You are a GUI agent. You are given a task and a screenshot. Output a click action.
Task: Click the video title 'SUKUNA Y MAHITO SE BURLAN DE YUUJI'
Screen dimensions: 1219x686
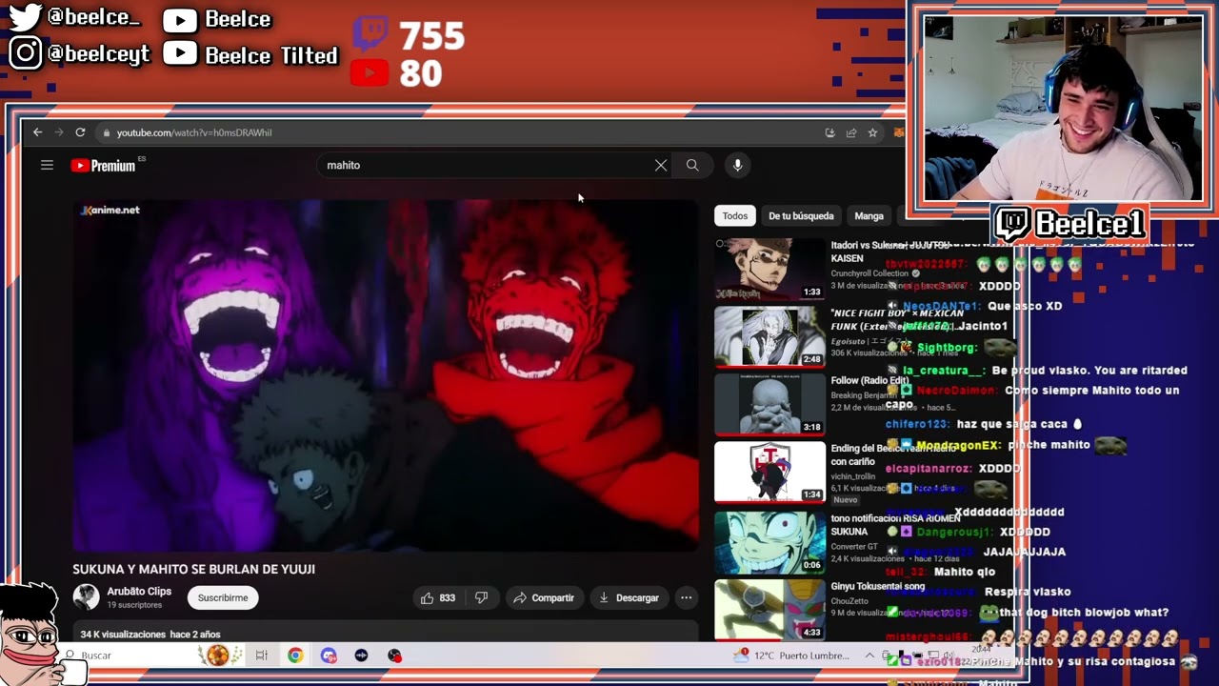click(x=194, y=569)
